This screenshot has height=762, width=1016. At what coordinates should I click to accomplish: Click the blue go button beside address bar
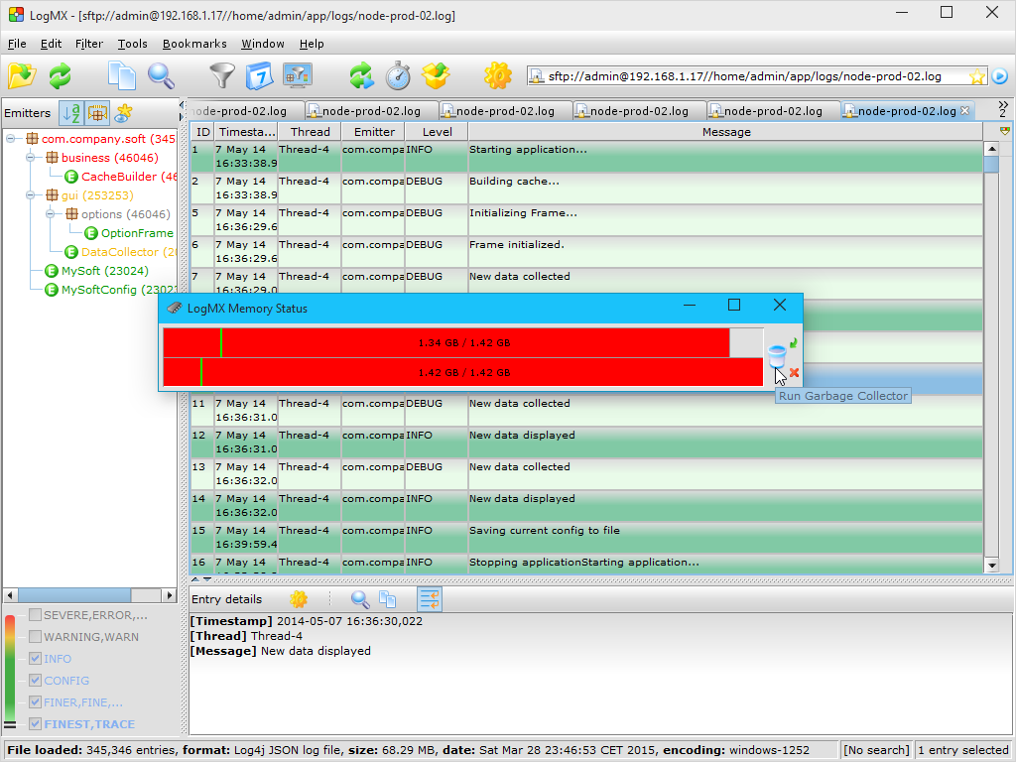(1000, 76)
